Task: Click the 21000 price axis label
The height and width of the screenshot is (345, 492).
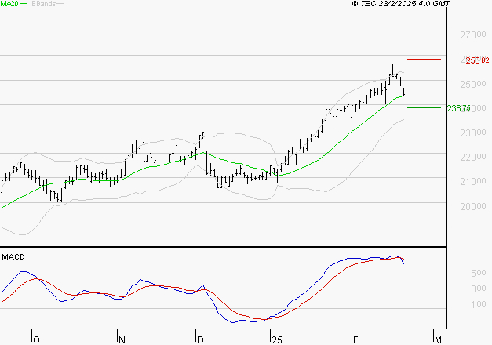Action: click(x=473, y=181)
